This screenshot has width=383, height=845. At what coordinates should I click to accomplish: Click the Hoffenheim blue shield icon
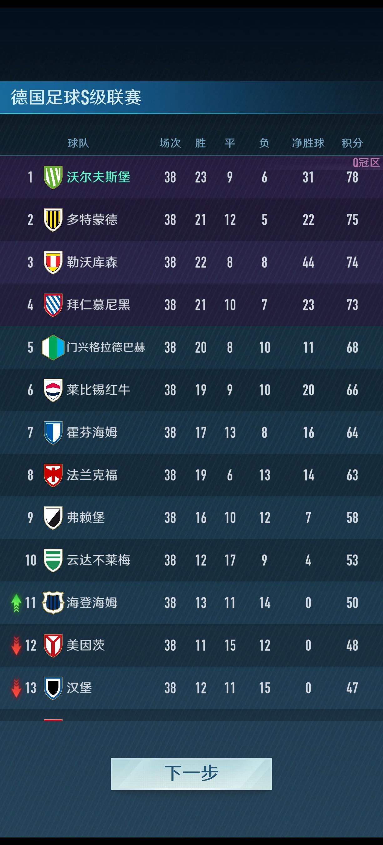point(53,433)
